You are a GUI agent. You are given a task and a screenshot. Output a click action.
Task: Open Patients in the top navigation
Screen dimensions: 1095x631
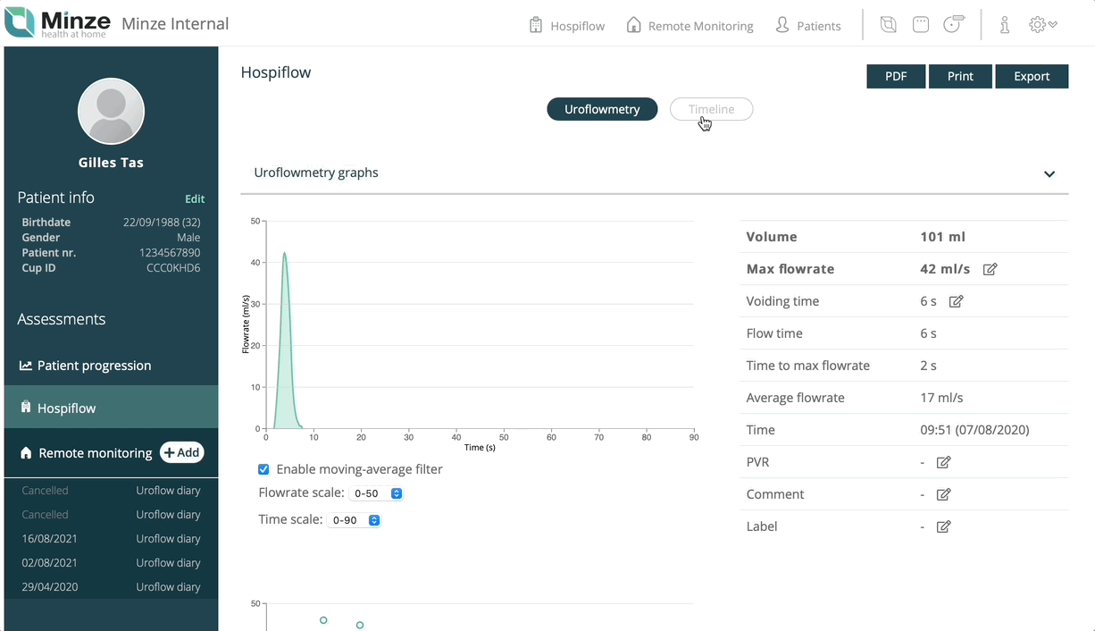tap(808, 26)
